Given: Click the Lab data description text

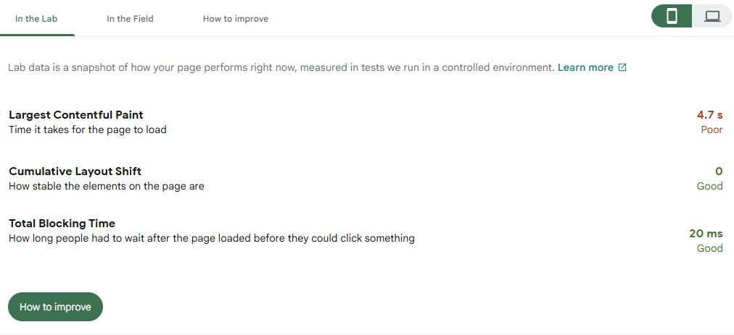Looking at the screenshot, I should click(281, 67).
